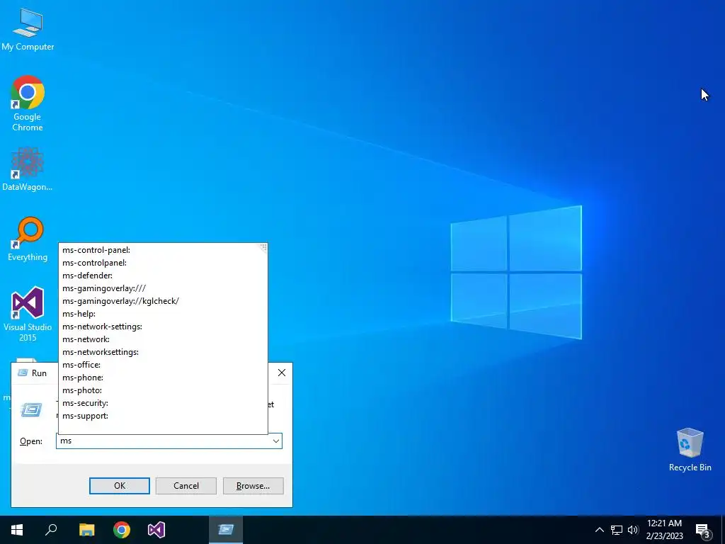The image size is (725, 544).
Task: Cancel the Run dialog
Action: coord(186,486)
